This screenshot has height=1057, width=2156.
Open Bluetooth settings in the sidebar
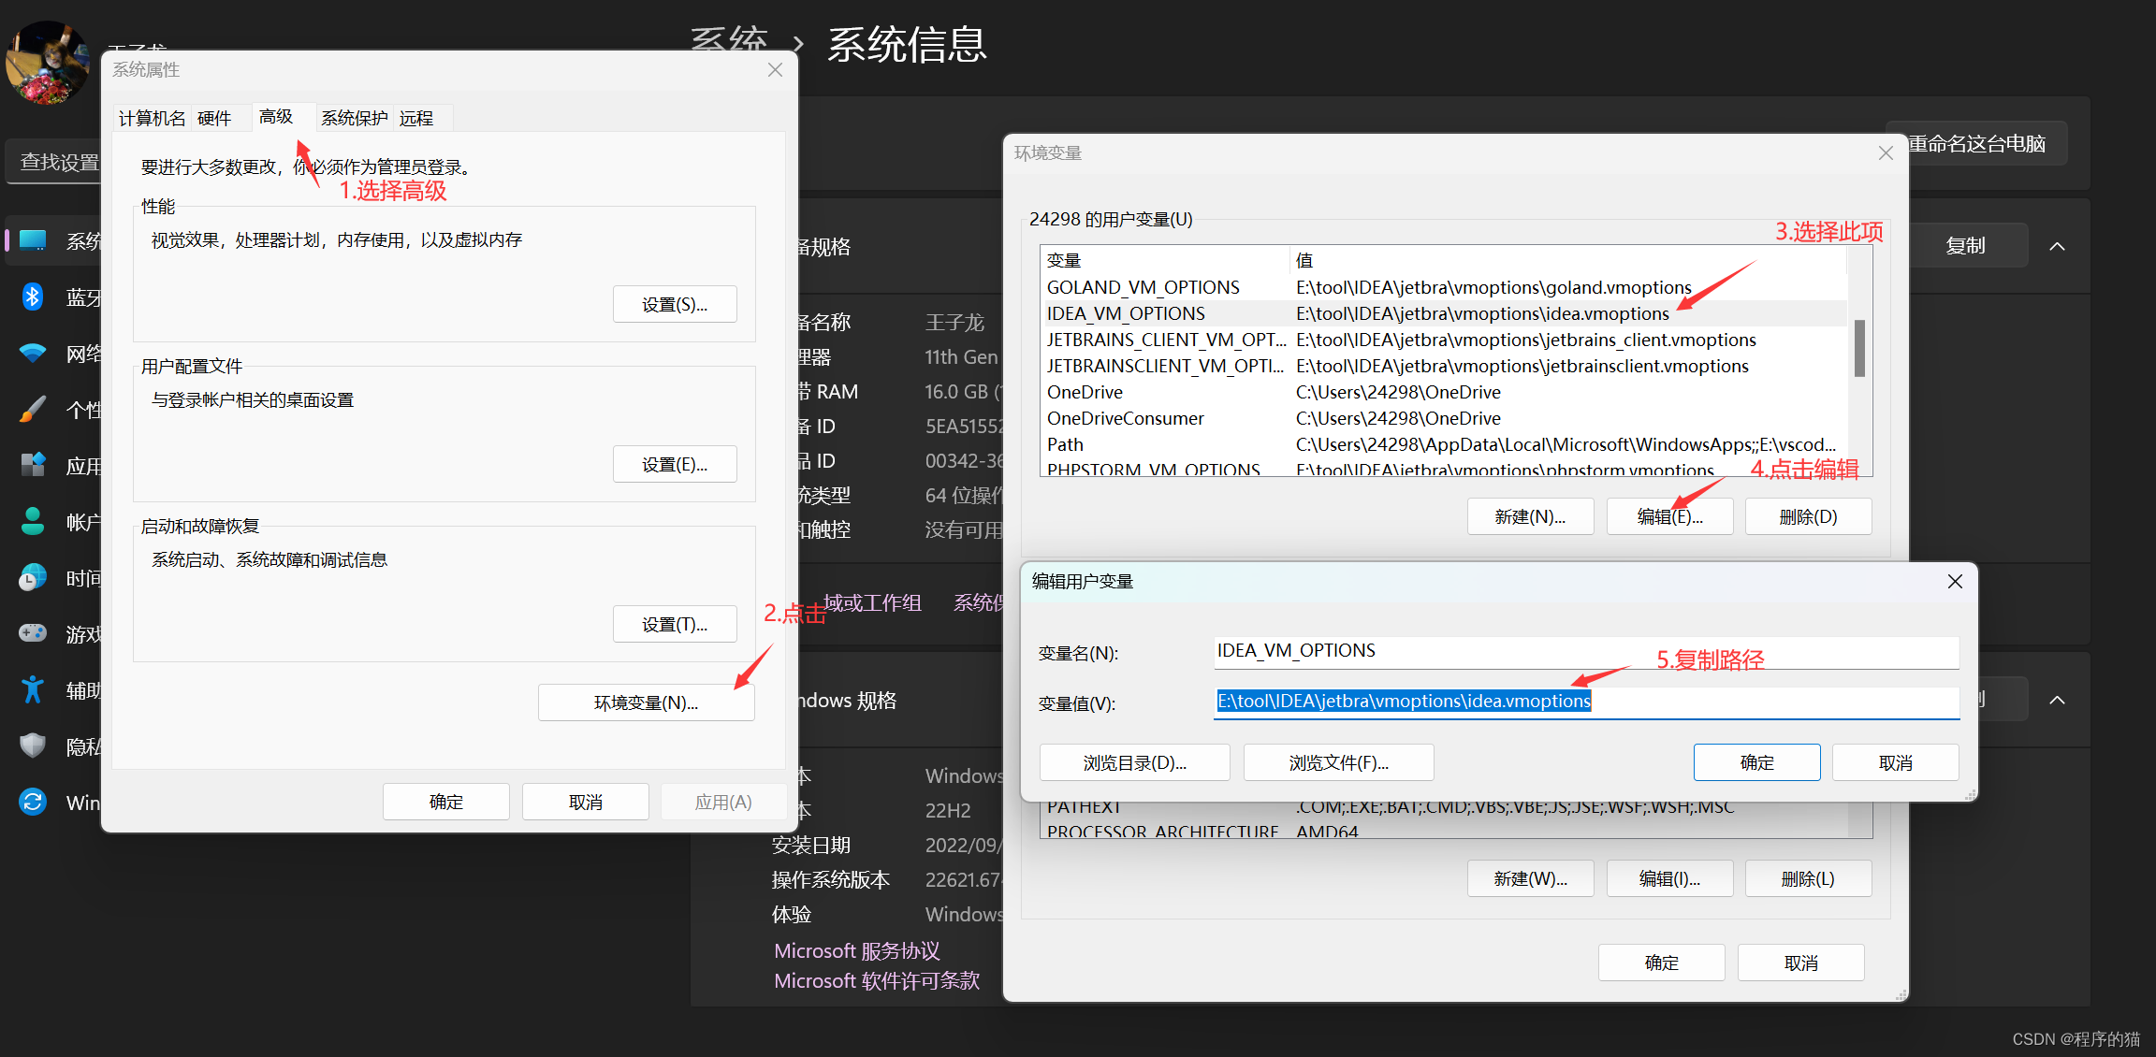click(33, 297)
